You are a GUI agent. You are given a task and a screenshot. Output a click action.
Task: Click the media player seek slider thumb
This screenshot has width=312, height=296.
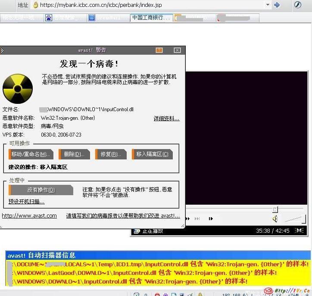[275, 209]
